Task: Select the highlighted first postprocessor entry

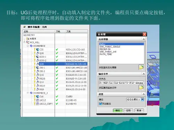Action: click(x=121, y=44)
